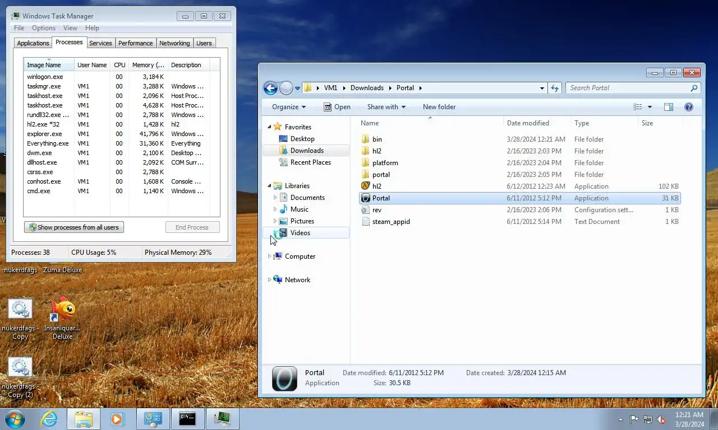
Task: Click the Explorer help icon
Action: (689, 107)
